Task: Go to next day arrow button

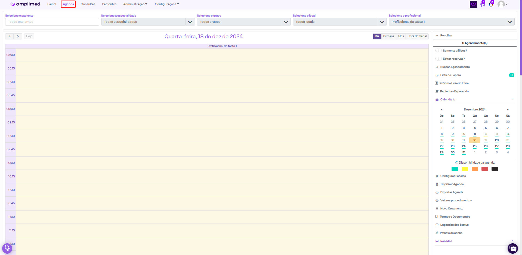Action: tap(18, 36)
